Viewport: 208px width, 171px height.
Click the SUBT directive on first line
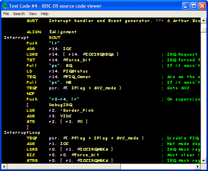(x=32, y=21)
